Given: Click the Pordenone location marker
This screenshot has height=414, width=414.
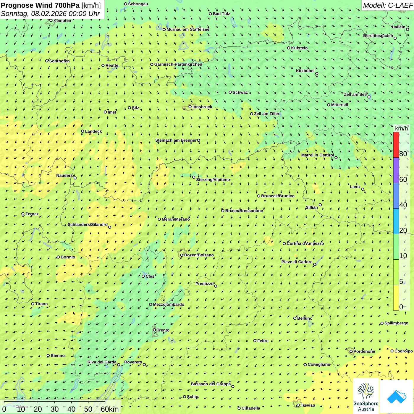Looking at the screenshot, I should pyautogui.click(x=351, y=351).
